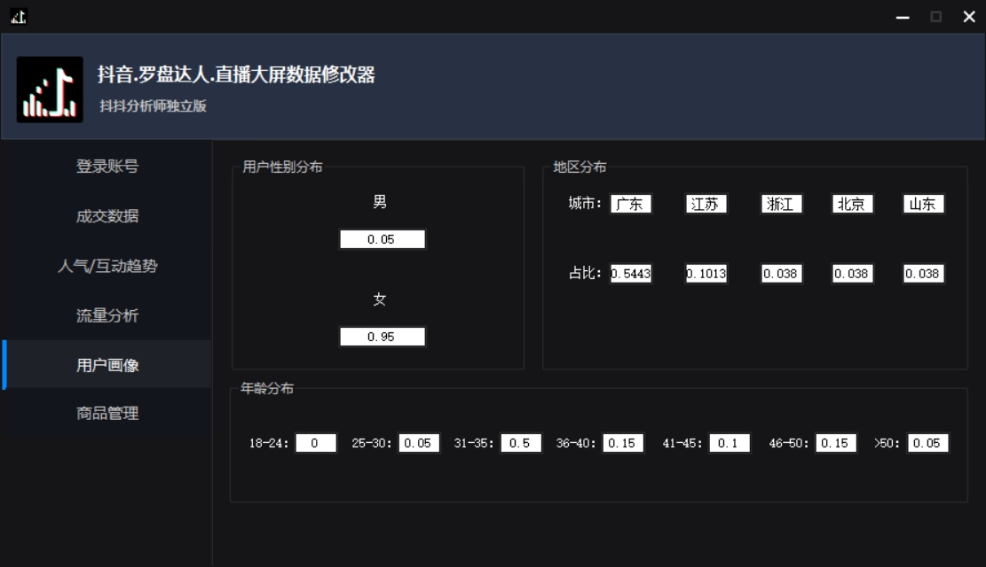This screenshot has width=986, height=567.
Task: Edit the >50 age ratio field
Action: pyautogui.click(x=926, y=443)
